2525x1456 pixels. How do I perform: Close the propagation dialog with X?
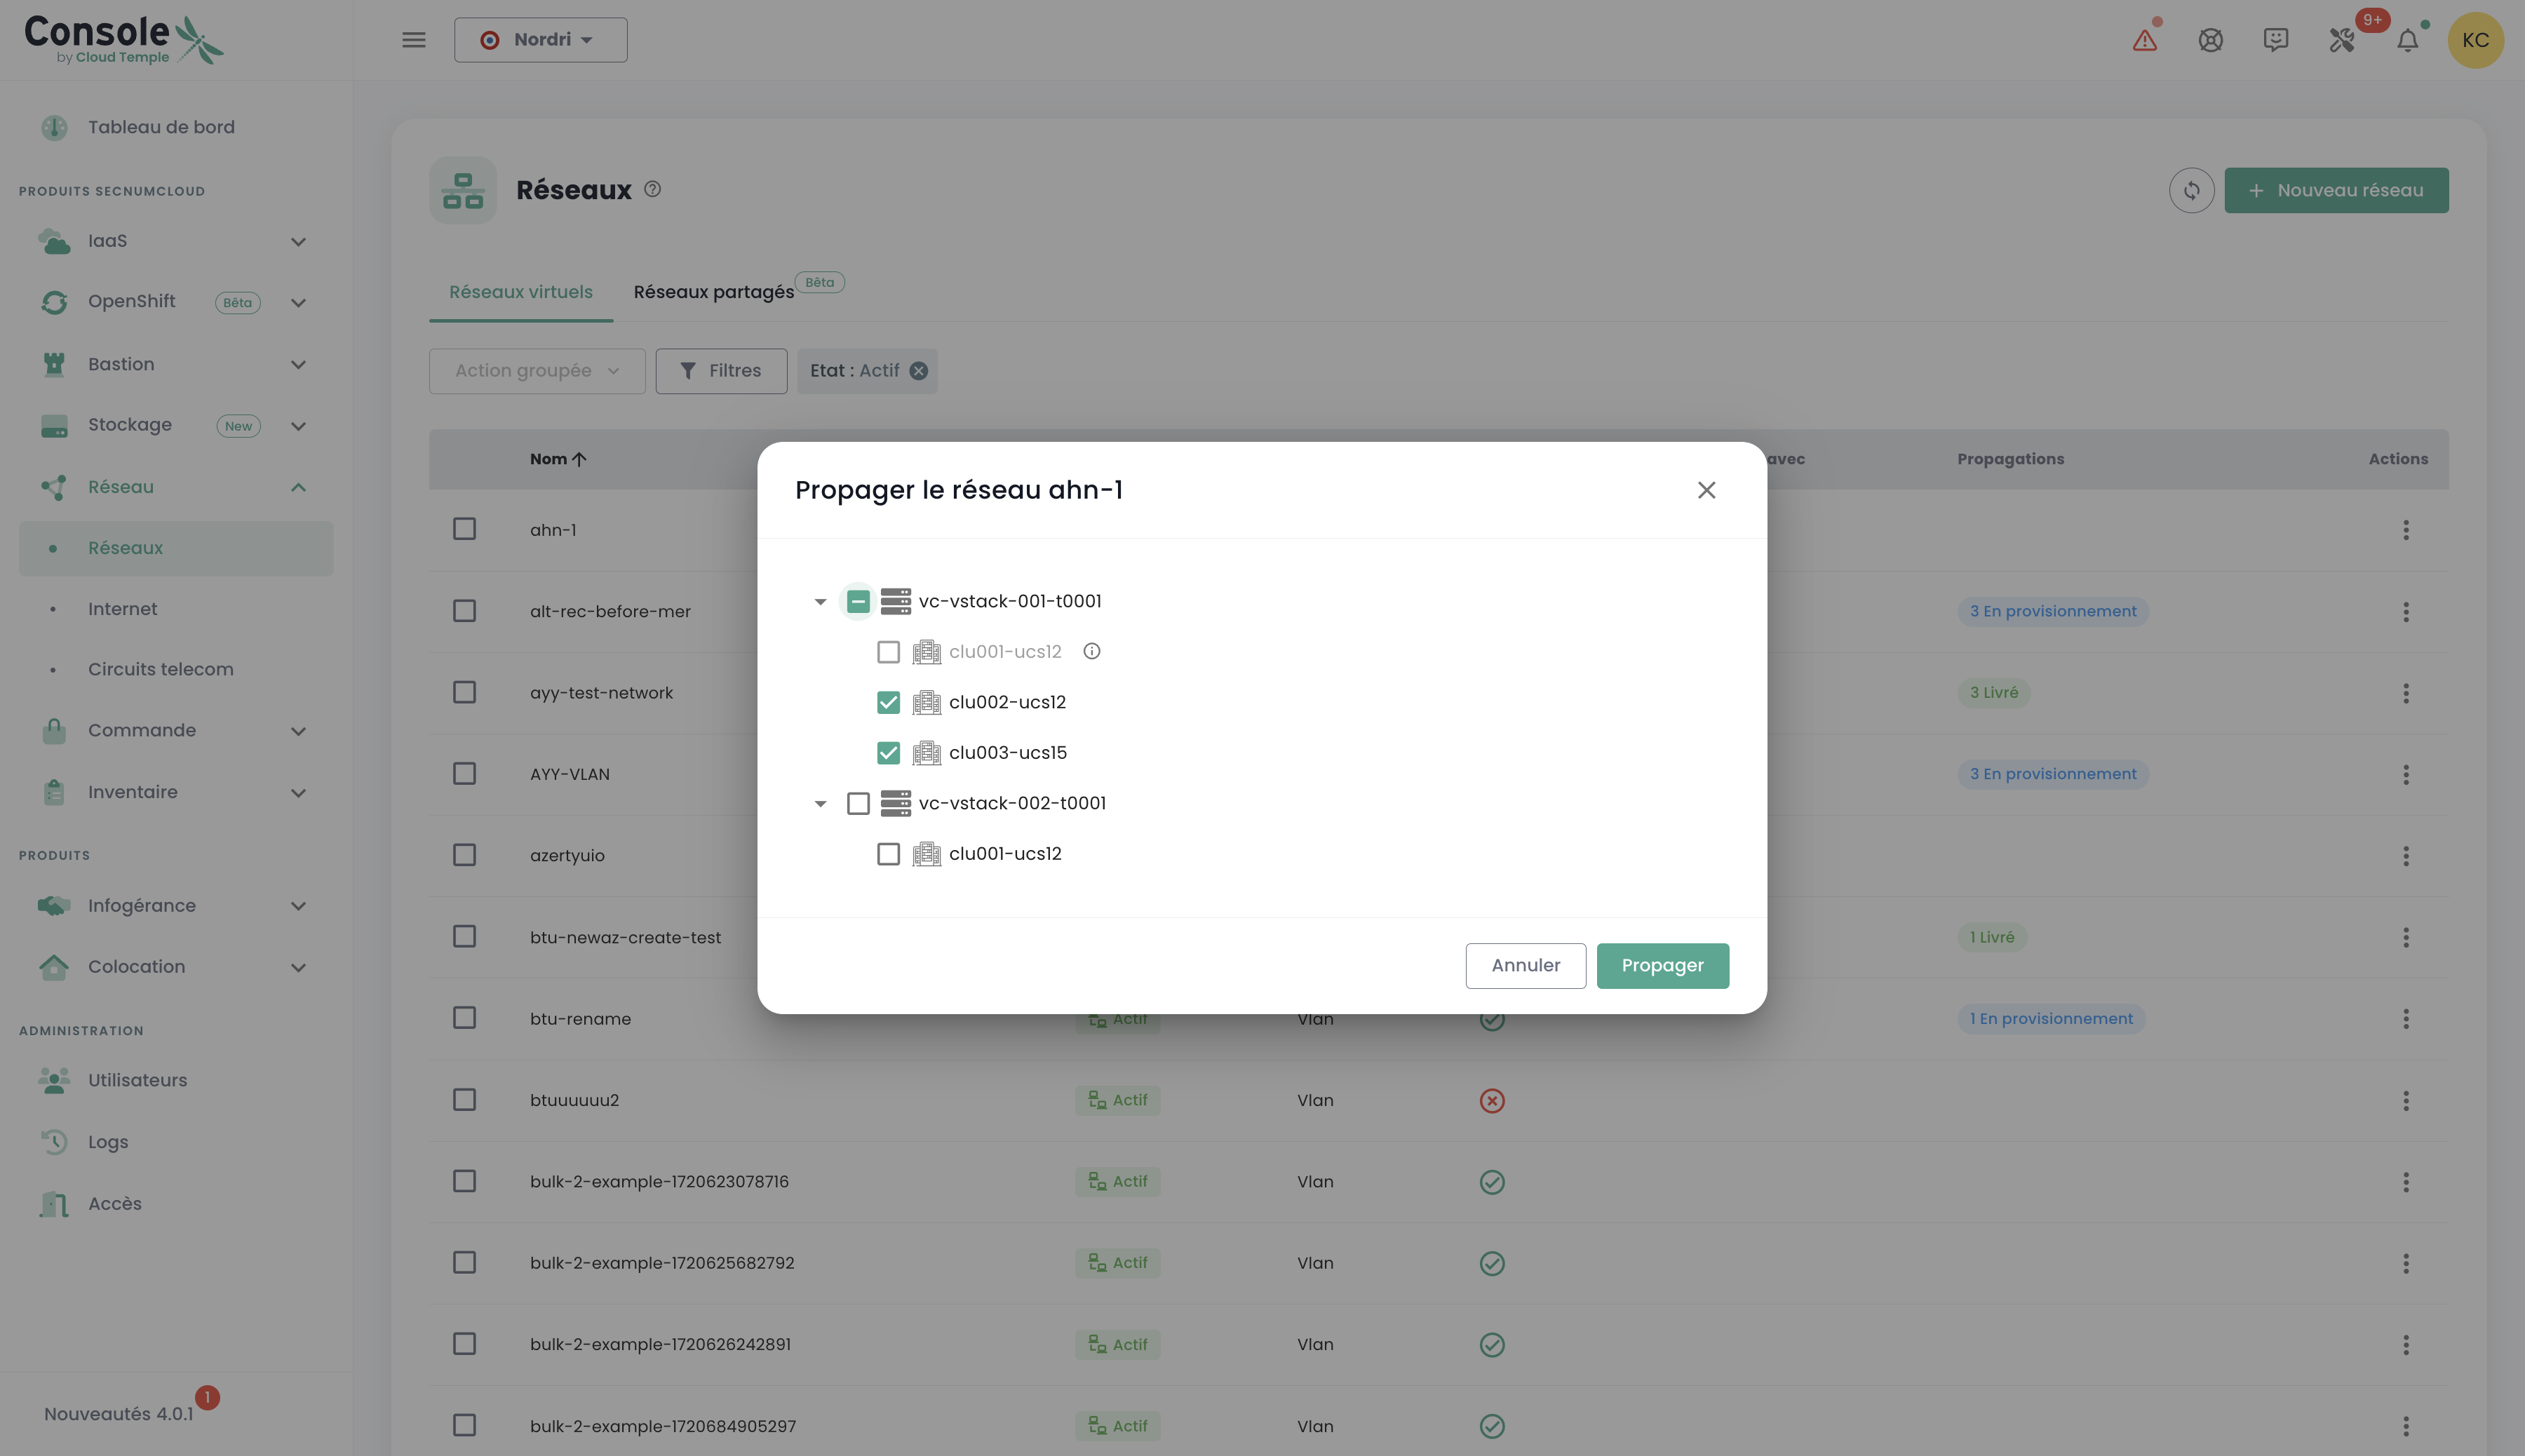(1706, 490)
